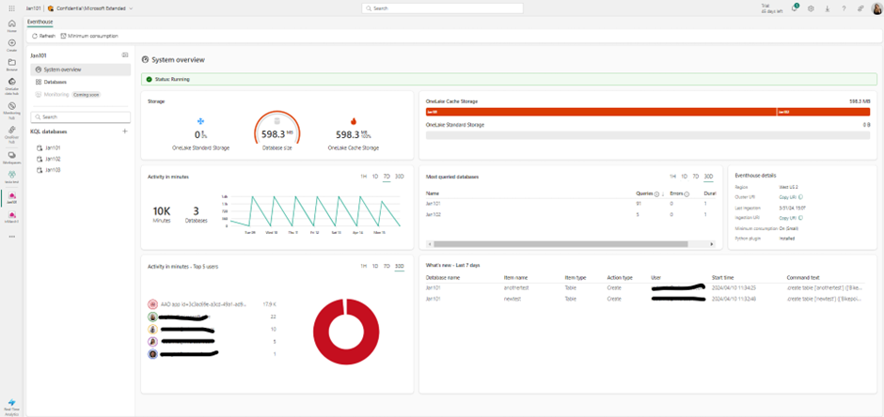Click the Jan101 segment of OneLake Cache bar
884x417 pixels.
pyautogui.click(x=601, y=112)
